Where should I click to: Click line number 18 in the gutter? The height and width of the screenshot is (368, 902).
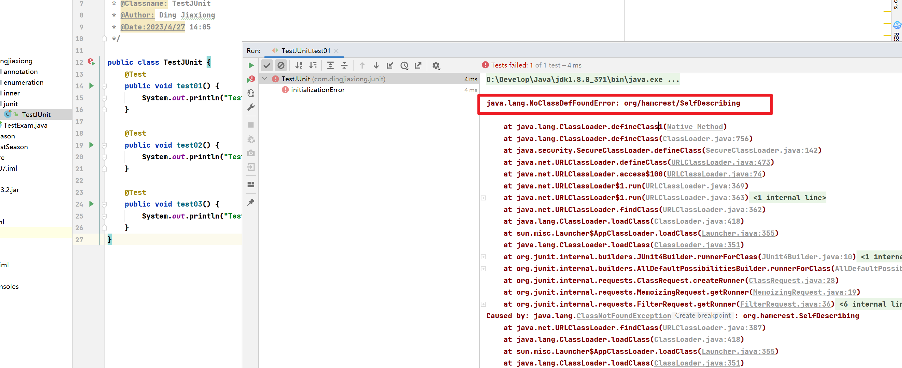tap(79, 133)
